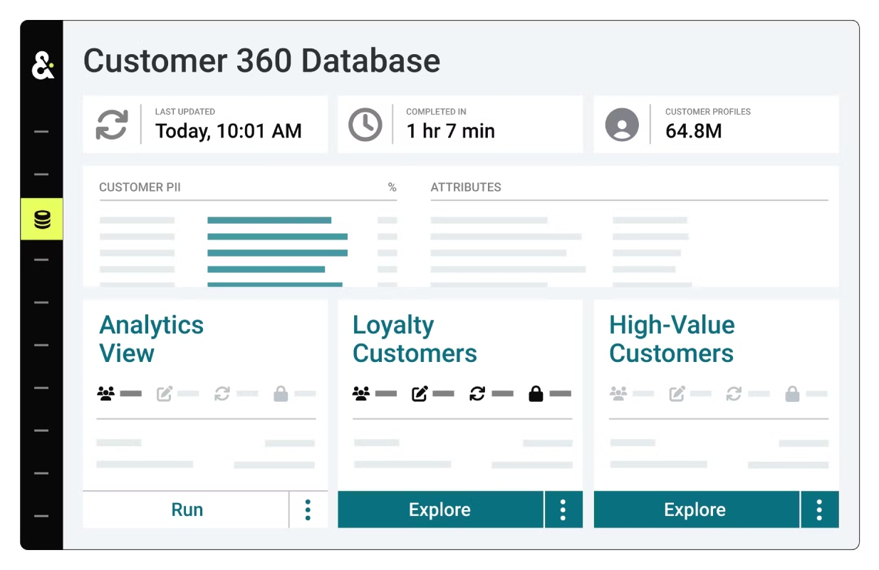879x570 pixels.
Task: Click the lock icon on Loyalty Customers card
Action: (x=536, y=393)
